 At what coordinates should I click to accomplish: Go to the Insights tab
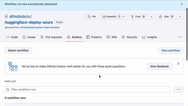(x=150, y=37)
